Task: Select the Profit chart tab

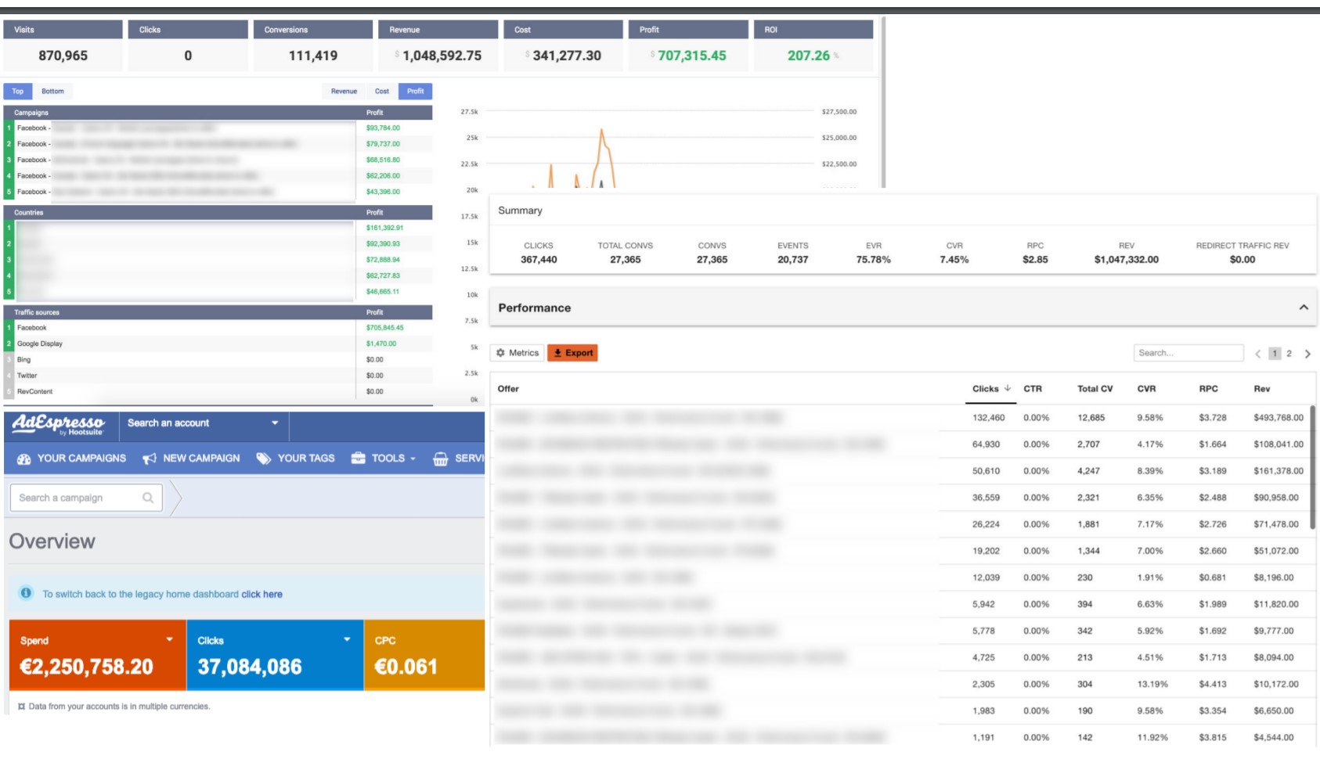Action: pyautogui.click(x=416, y=92)
